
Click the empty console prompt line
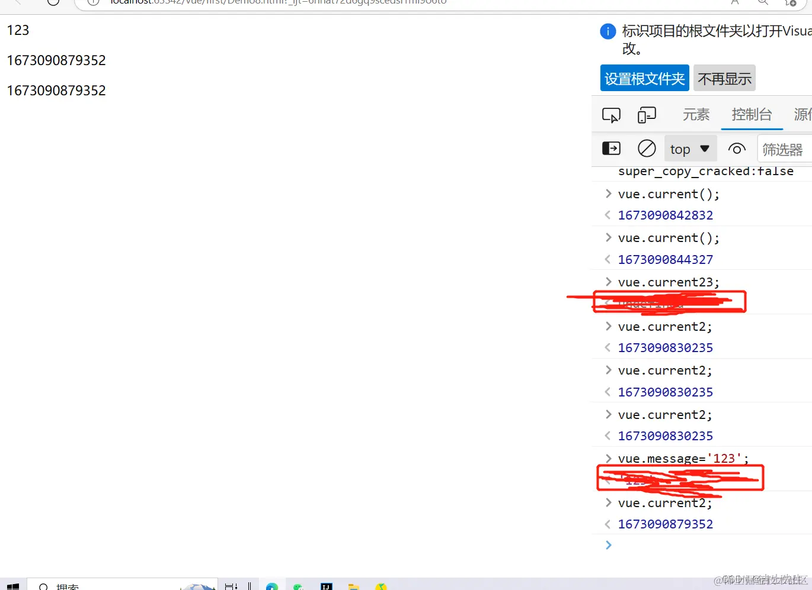[708, 545]
